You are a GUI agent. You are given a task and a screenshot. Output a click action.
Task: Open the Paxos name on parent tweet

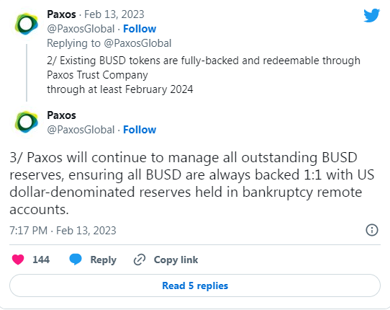pos(61,14)
